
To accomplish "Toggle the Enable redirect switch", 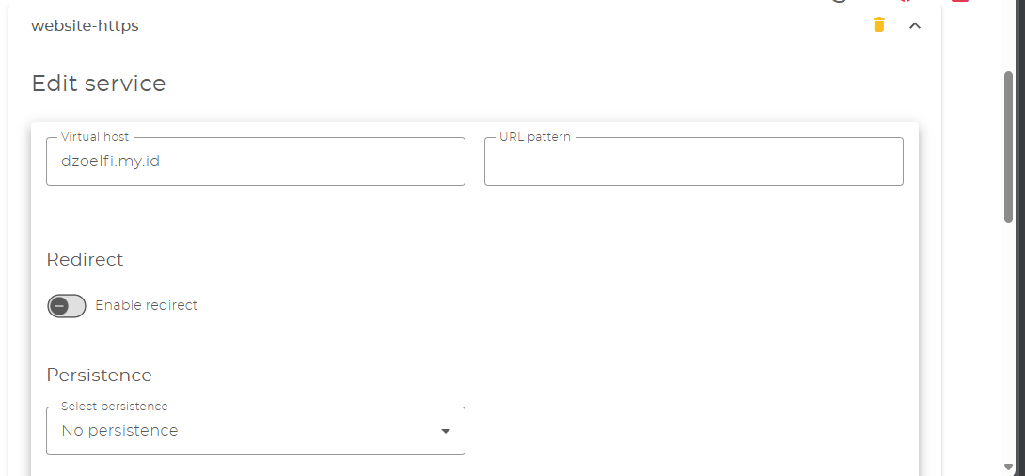I will (67, 306).
